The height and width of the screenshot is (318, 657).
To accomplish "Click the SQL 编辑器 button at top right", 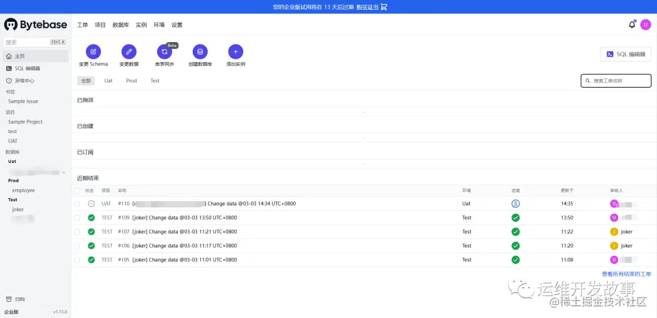I will tap(625, 54).
